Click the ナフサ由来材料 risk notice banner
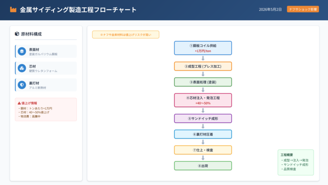The width and height of the screenshot is (328, 185). pyautogui.click(x=125, y=35)
